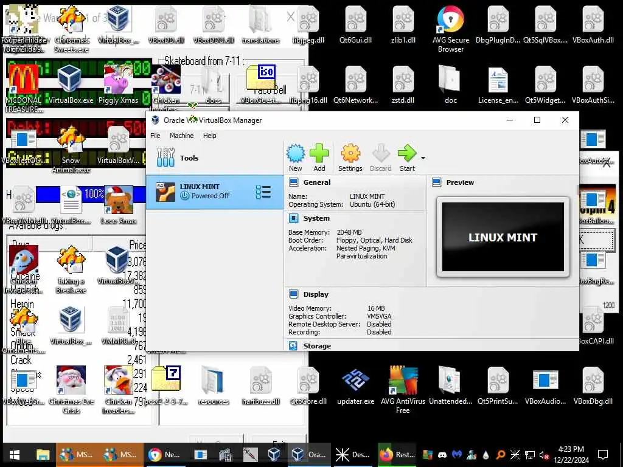Select the Qt6Network desktop file
Image resolution: width=623 pixels, height=467 pixels.
[x=355, y=85]
